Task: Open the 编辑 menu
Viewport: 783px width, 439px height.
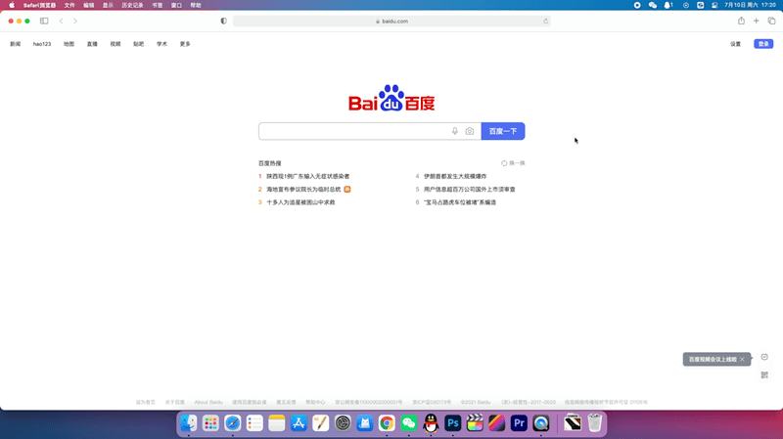Action: pyautogui.click(x=89, y=5)
